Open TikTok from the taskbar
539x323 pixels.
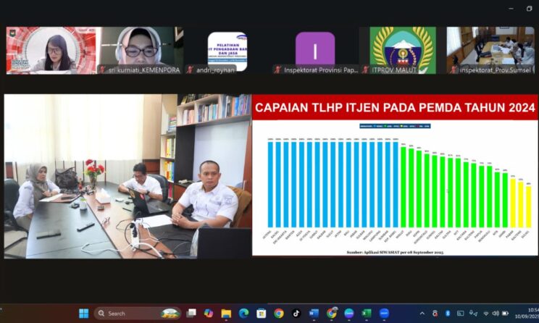point(296,313)
